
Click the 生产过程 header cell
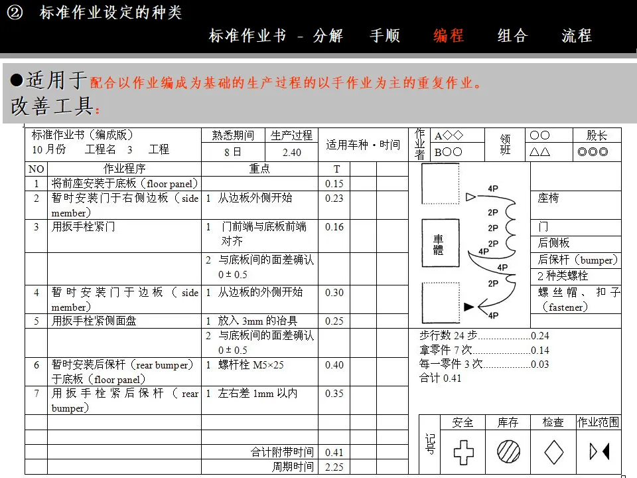pos(291,135)
